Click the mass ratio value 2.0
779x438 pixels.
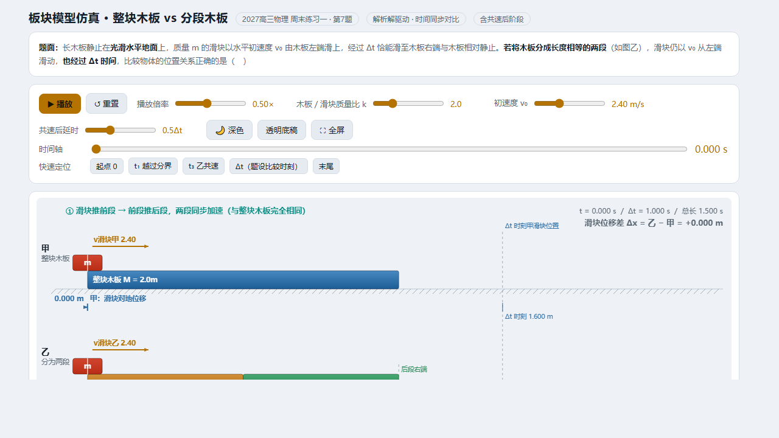tap(456, 104)
